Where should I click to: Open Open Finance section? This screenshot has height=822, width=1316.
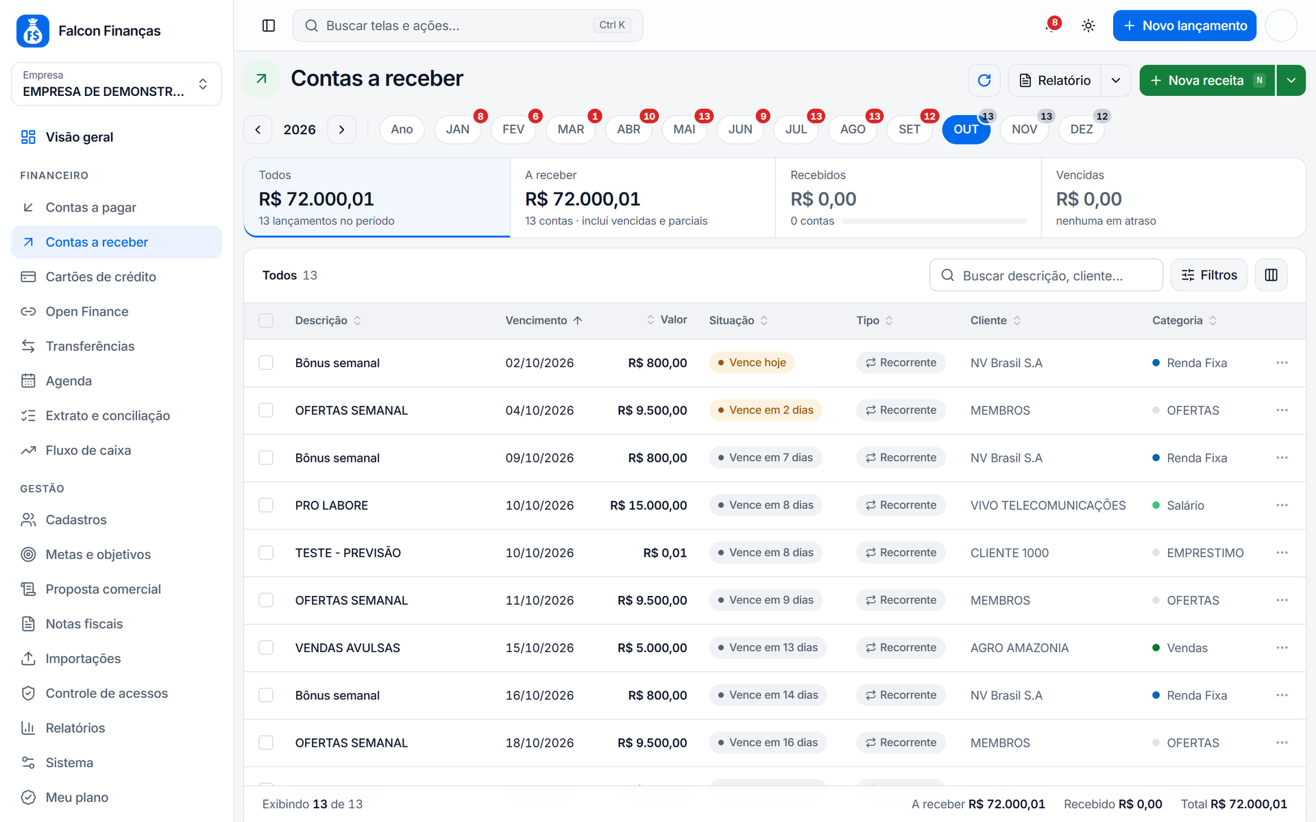point(117,312)
